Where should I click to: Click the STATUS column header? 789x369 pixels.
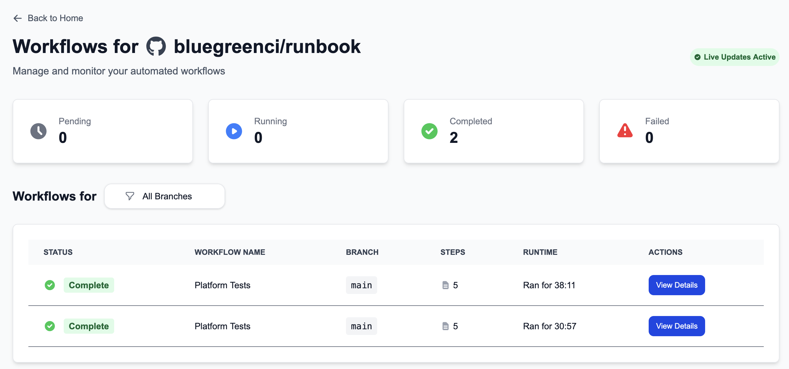tap(58, 252)
